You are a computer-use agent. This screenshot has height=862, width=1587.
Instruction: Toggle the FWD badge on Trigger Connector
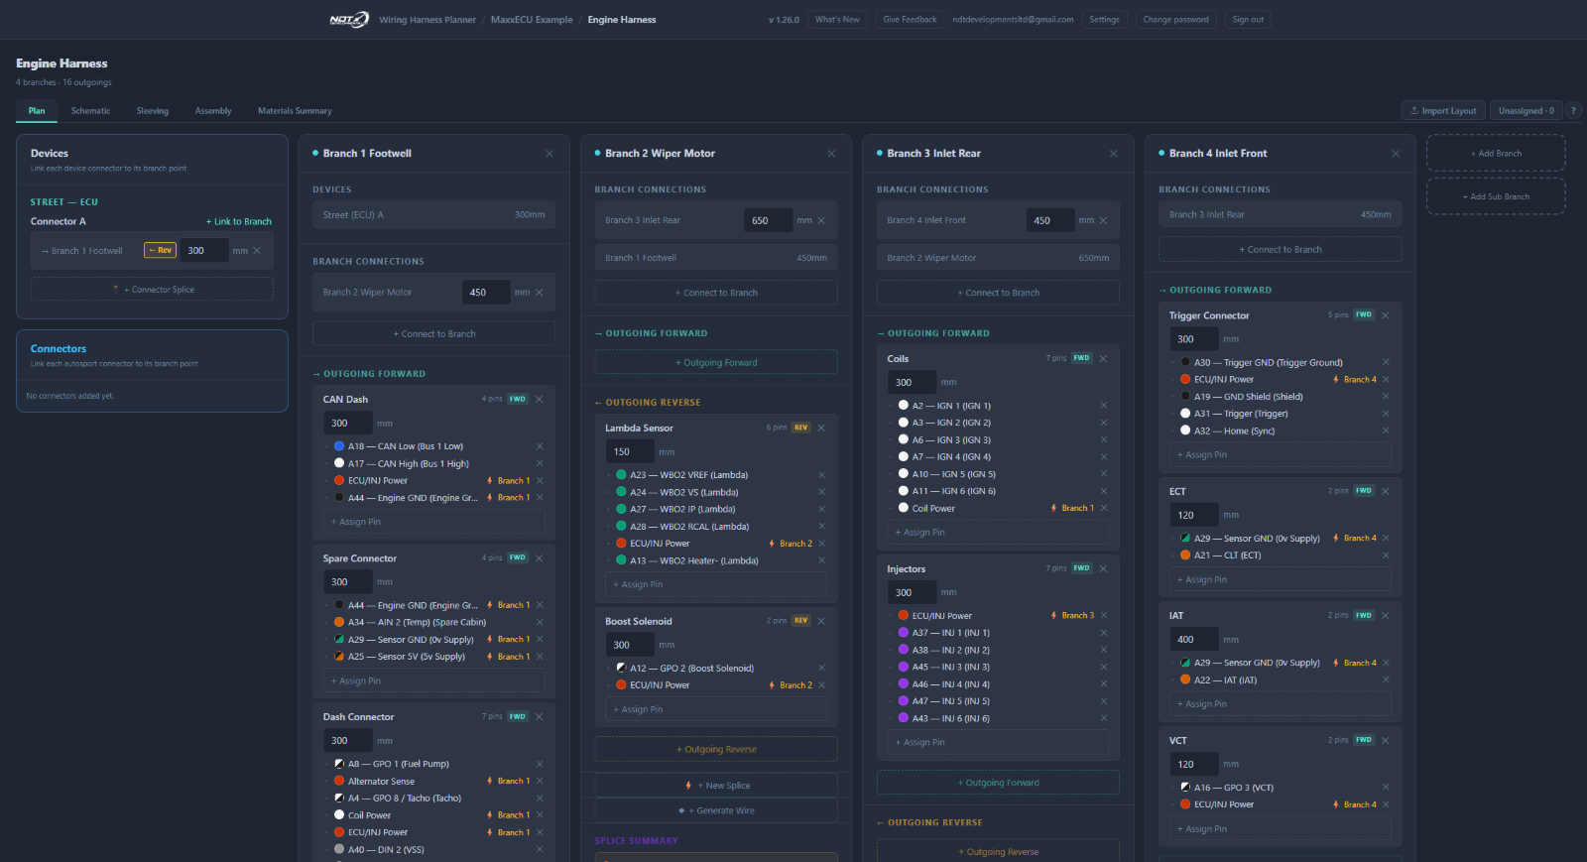tap(1364, 315)
